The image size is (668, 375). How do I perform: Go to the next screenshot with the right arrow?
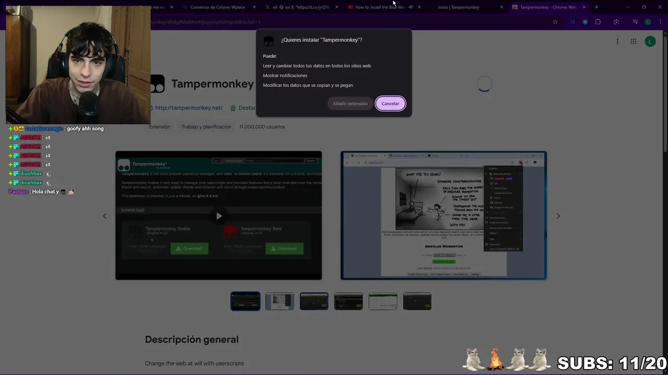tap(558, 216)
